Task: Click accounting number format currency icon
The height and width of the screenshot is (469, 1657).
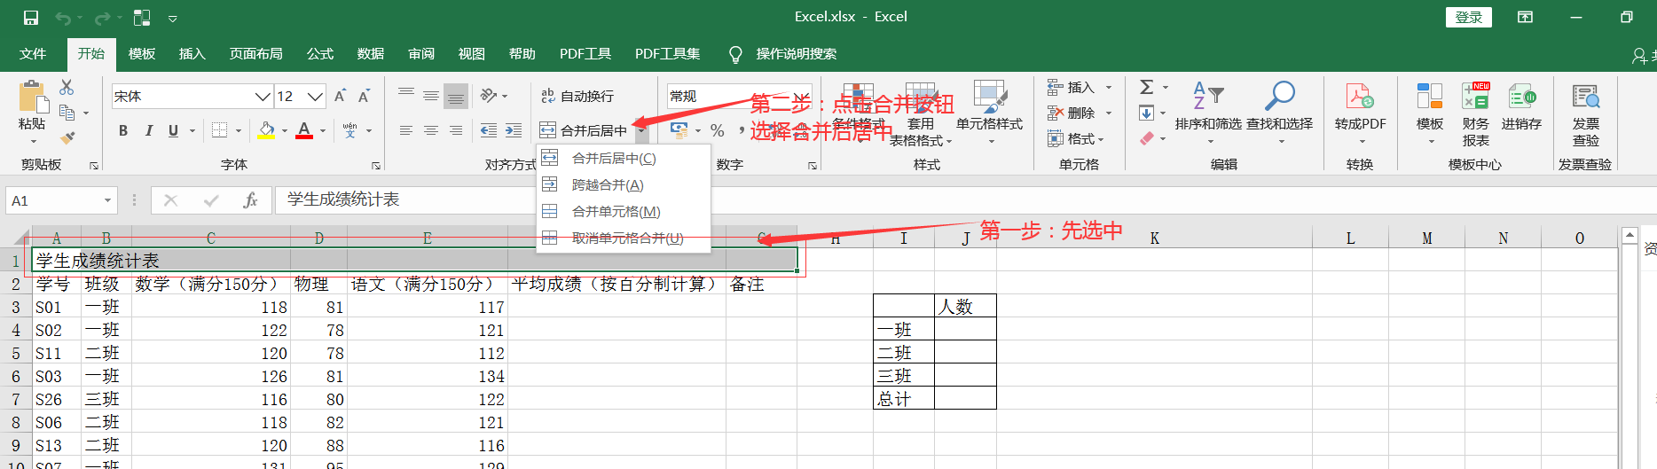Action: tap(679, 130)
